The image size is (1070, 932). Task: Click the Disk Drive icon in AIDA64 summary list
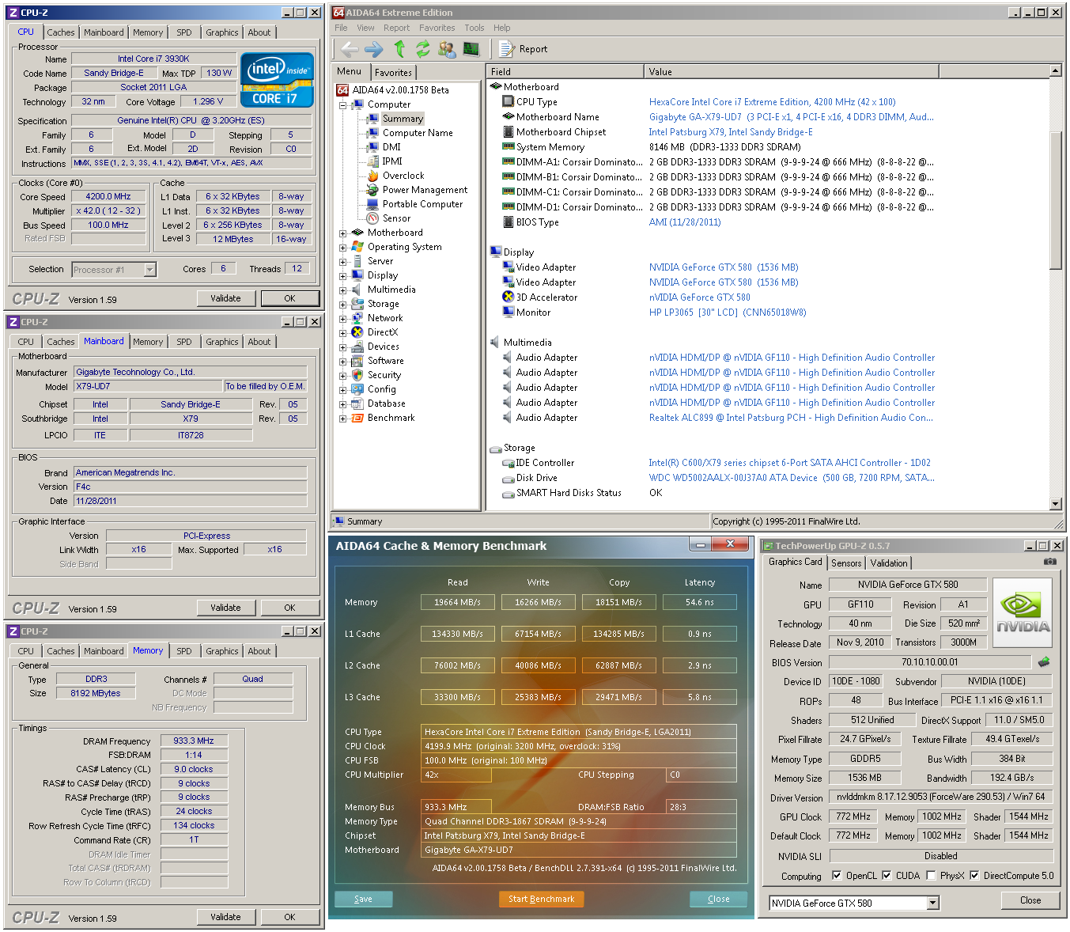pyautogui.click(x=509, y=479)
